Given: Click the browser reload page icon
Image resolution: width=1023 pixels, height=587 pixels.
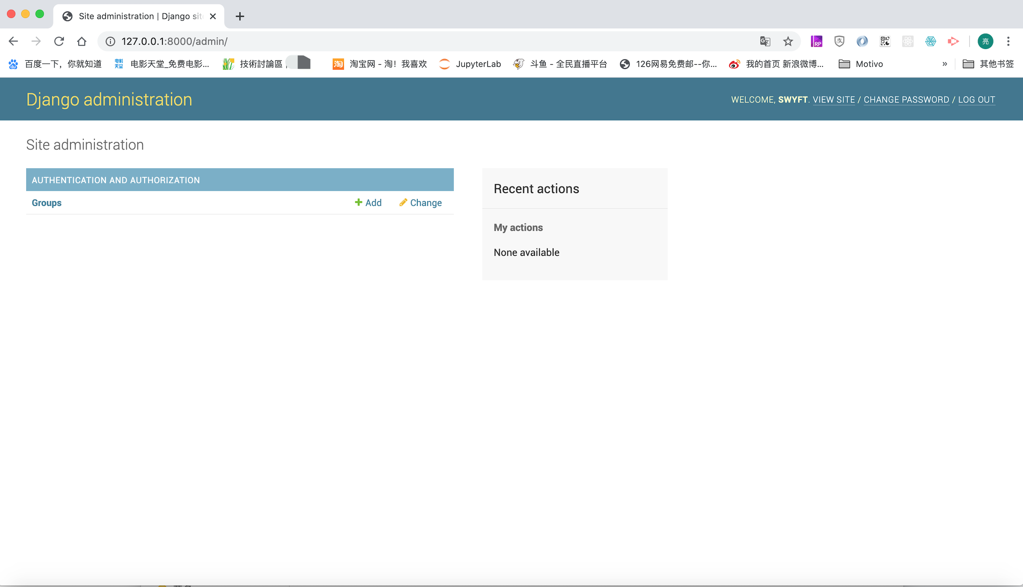Looking at the screenshot, I should point(59,41).
